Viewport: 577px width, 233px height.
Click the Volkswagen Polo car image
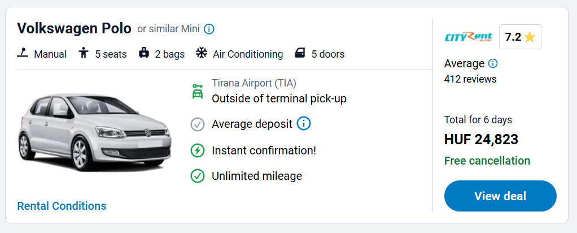pyautogui.click(x=95, y=131)
